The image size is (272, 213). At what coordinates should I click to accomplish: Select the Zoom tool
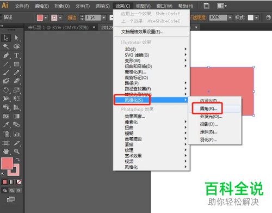(17, 151)
